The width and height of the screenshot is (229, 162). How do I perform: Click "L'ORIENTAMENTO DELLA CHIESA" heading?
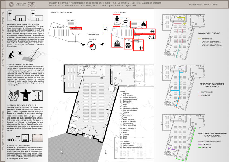pos(20,65)
